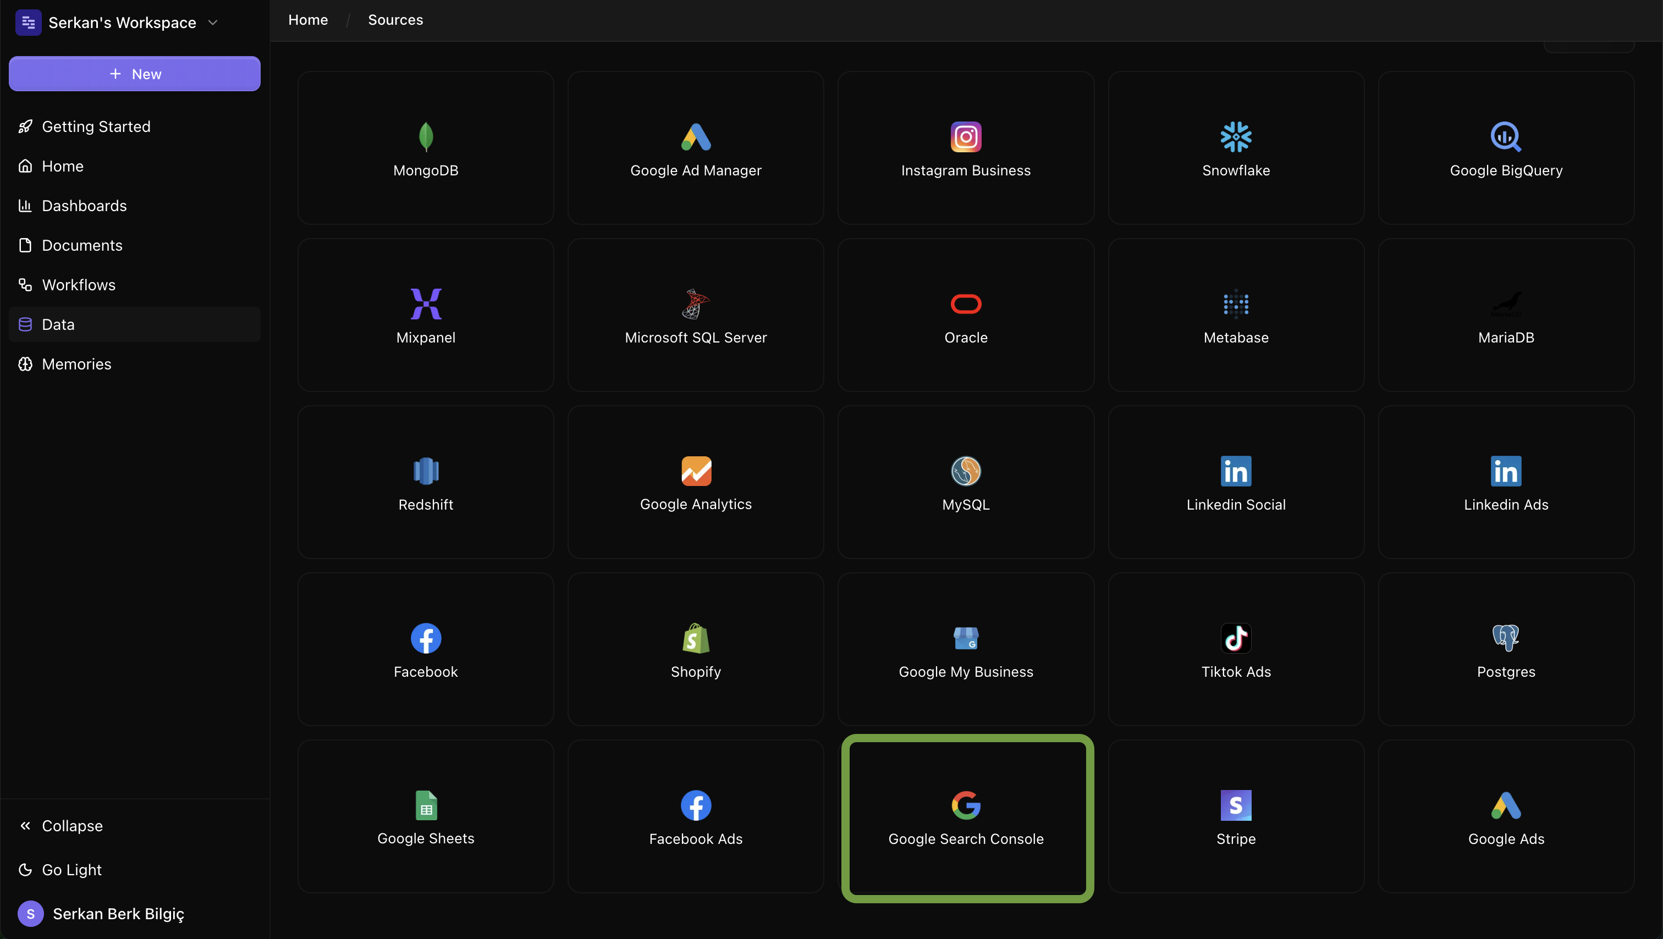This screenshot has width=1663, height=939.
Task: Open Serkan Berk Bilgiç profile name
Action: click(118, 914)
